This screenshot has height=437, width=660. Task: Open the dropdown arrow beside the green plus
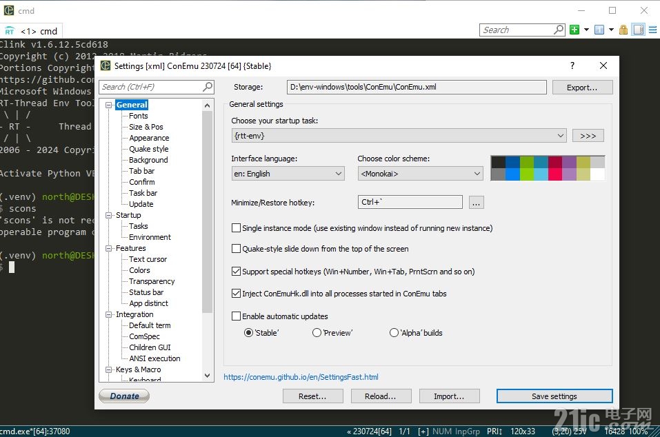(586, 30)
